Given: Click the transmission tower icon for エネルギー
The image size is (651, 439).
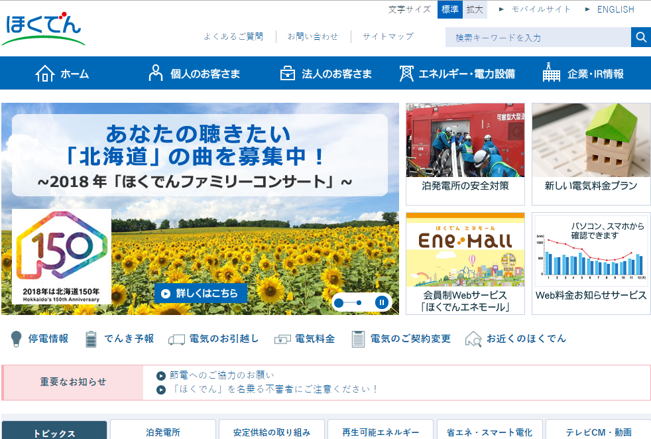Looking at the screenshot, I should click(406, 74).
